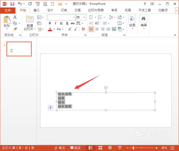Click the zoom slider handle
Image resolution: width=179 pixels, height=151 pixels.
[x=133, y=148]
